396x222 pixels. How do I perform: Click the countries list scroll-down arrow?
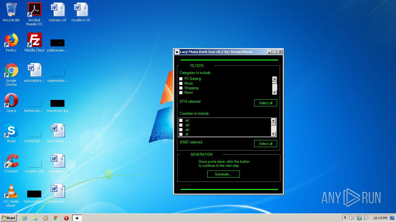(273, 134)
